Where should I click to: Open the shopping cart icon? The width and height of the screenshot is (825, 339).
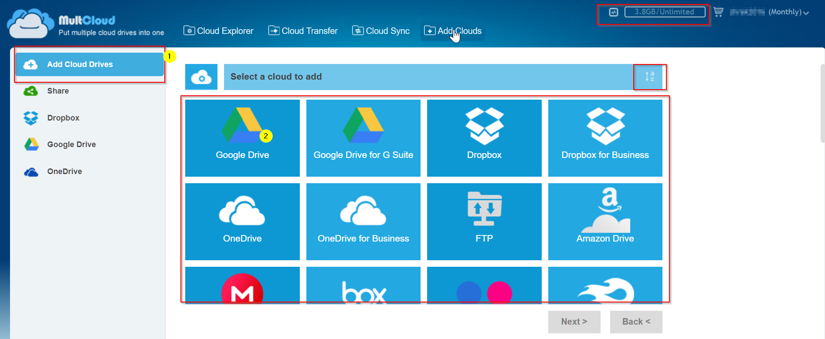click(x=718, y=12)
